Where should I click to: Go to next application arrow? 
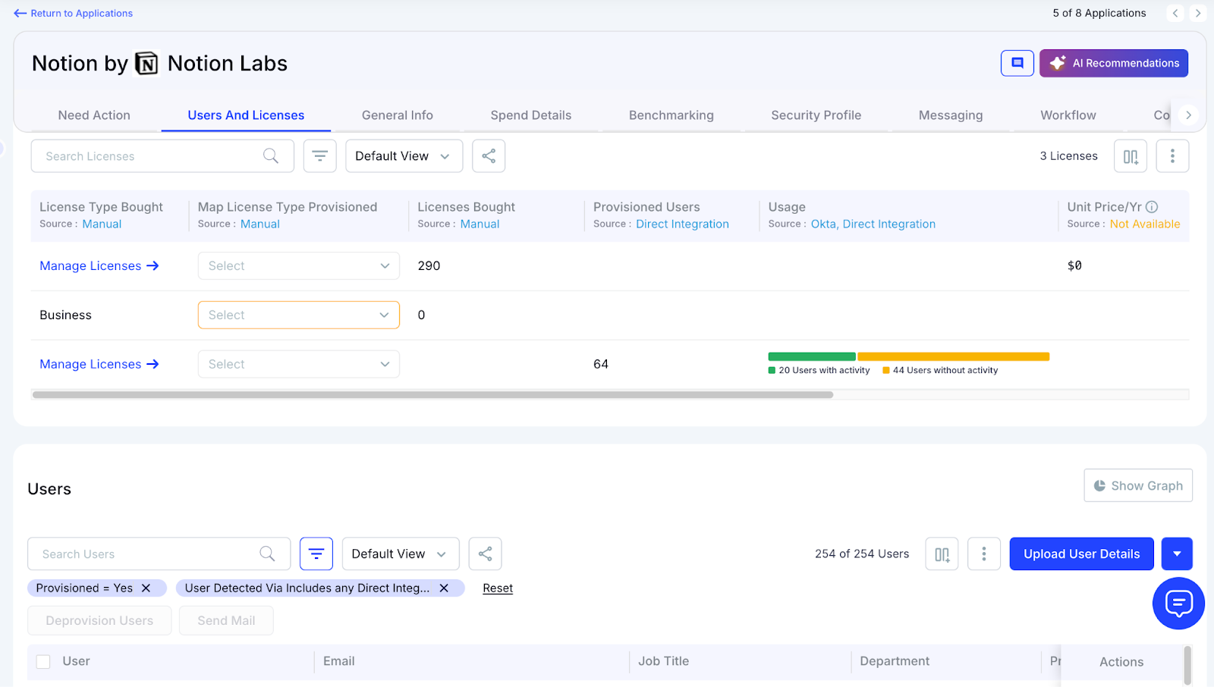1198,13
